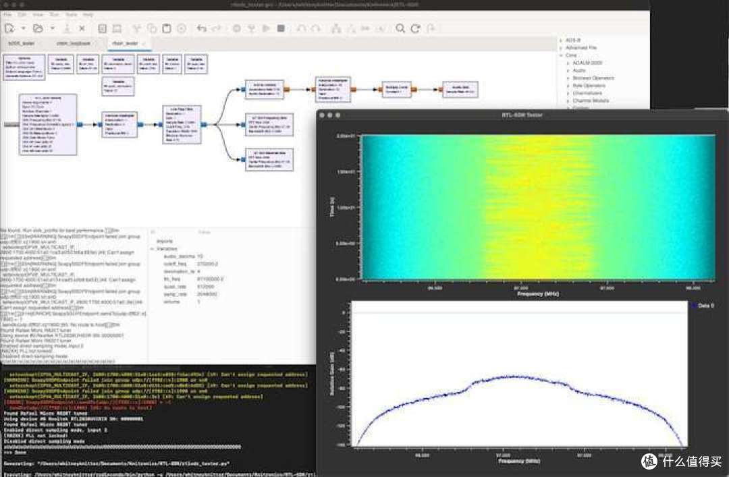Create a new flowgraph
This screenshot has height=477, width=729.
click(x=9, y=28)
